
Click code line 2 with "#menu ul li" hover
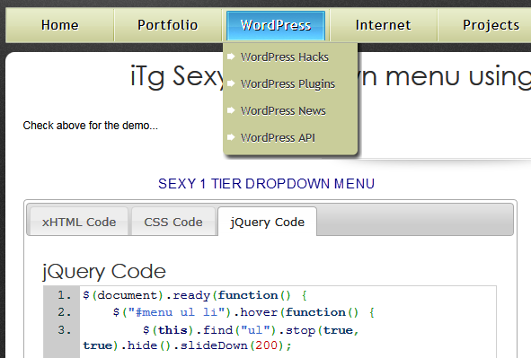pyautogui.click(x=243, y=312)
